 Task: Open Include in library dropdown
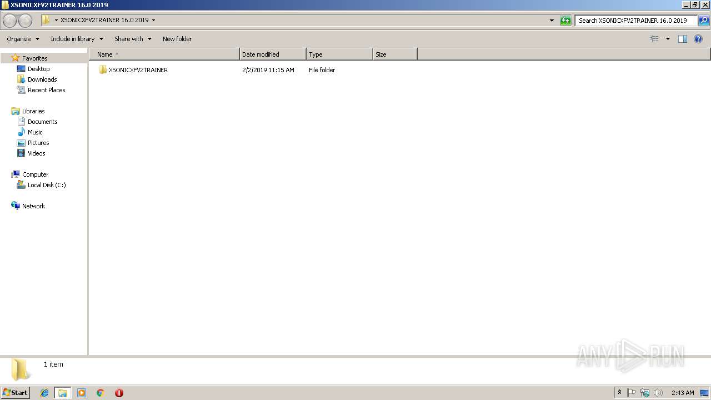77,39
